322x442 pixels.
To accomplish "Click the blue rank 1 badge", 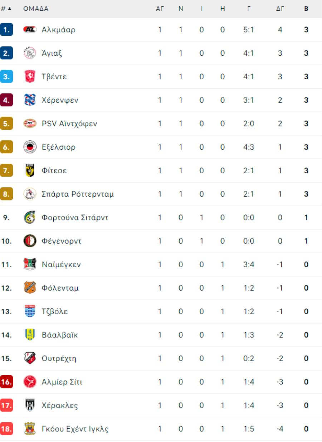I will pos(6,30).
